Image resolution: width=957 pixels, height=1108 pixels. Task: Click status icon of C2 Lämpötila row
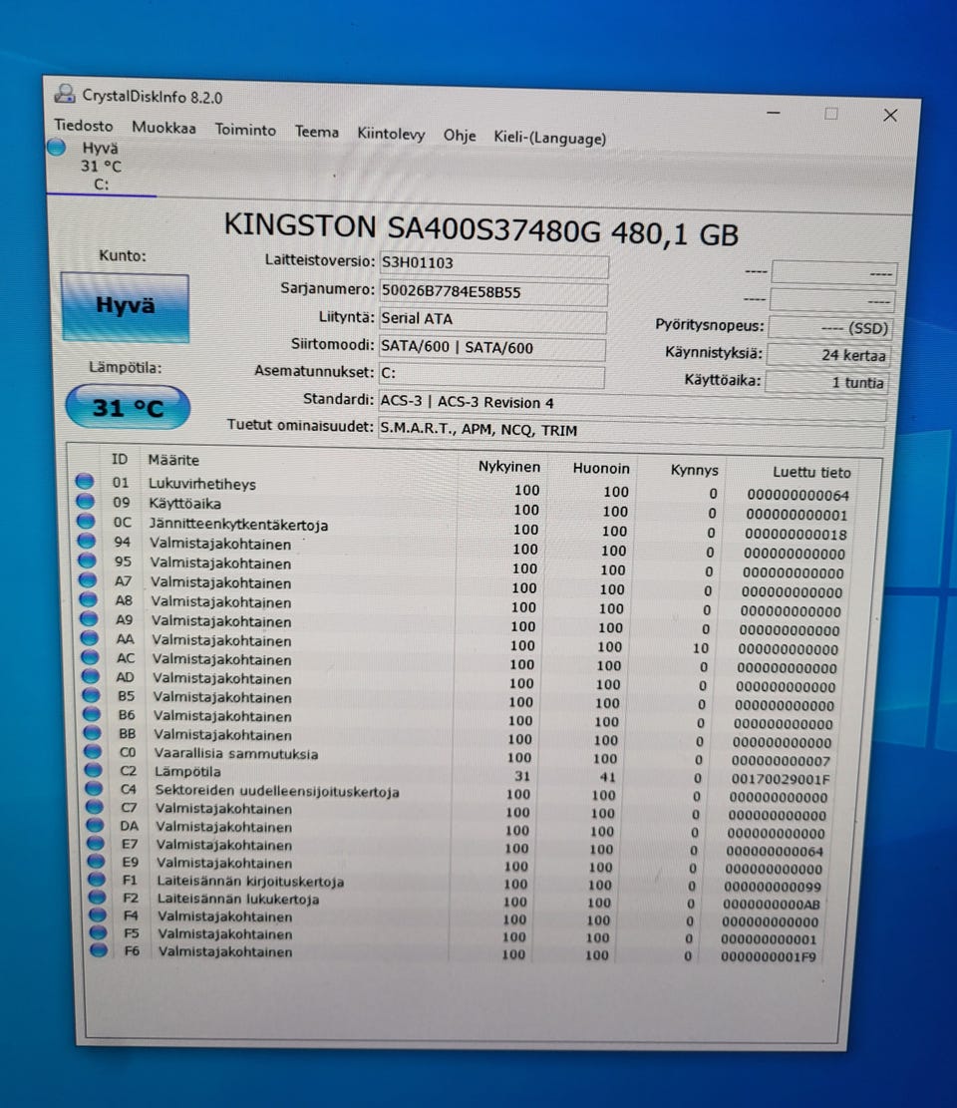(x=94, y=770)
